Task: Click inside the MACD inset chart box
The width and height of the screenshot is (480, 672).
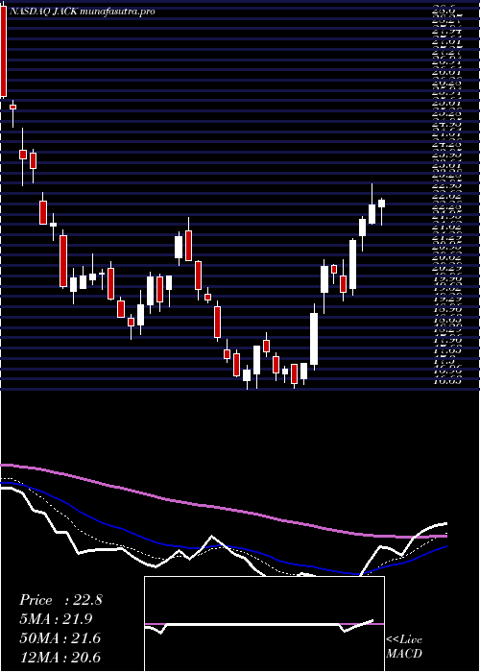Action: [264, 624]
